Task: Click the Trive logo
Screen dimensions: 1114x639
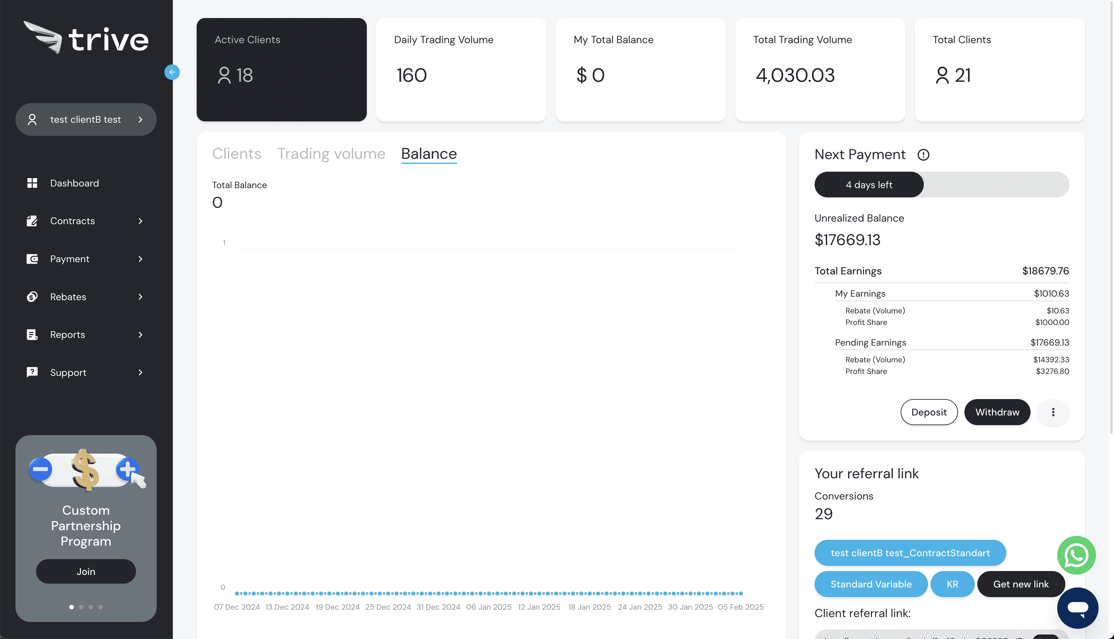Action: click(86, 38)
